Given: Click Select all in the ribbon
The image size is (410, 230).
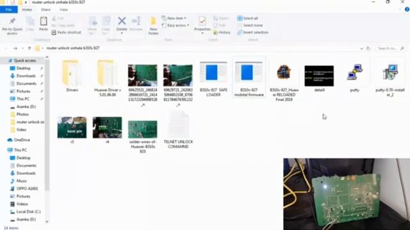Looking at the screenshot, I should [248, 19].
